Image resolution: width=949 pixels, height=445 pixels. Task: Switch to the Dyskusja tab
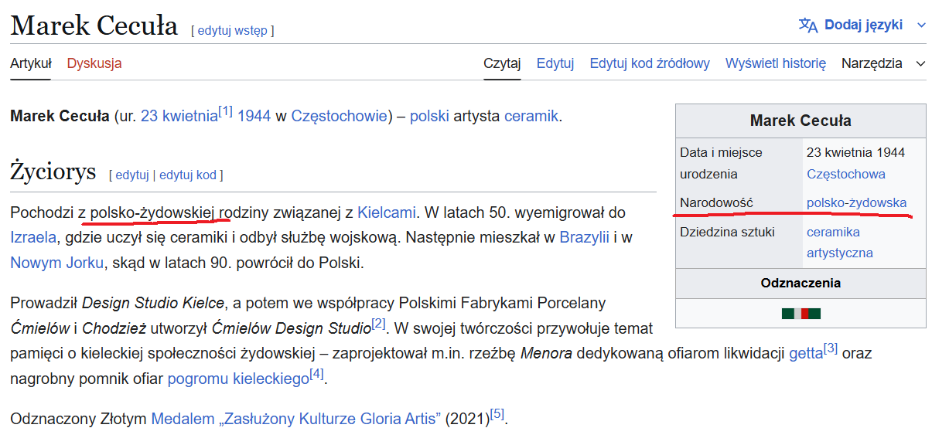94,63
